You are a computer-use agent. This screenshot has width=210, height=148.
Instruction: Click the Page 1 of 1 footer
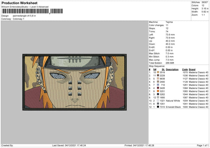coord(203,145)
